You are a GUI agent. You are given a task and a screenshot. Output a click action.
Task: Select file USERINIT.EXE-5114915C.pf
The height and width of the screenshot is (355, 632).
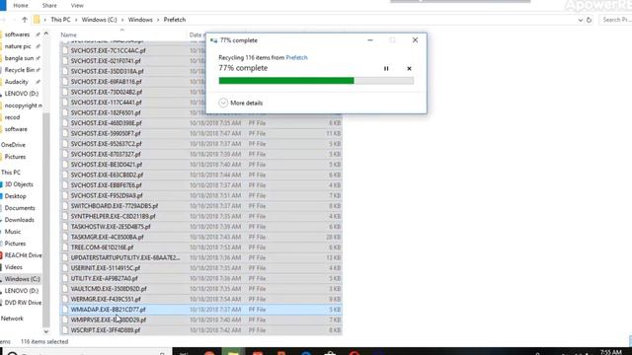tap(106, 268)
